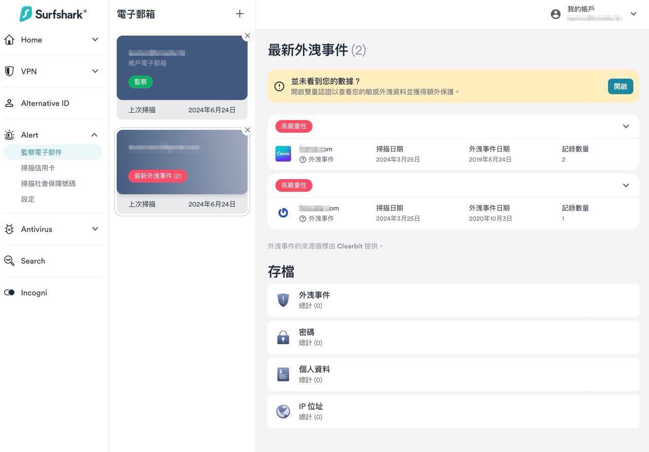Open the 密碼 archive row
649x452 pixels.
(453, 337)
